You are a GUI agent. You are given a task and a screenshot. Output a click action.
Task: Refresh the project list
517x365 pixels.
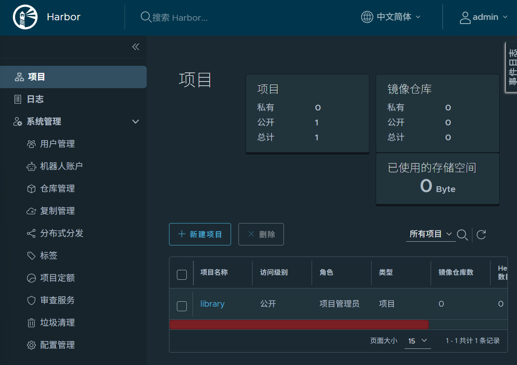tap(481, 235)
